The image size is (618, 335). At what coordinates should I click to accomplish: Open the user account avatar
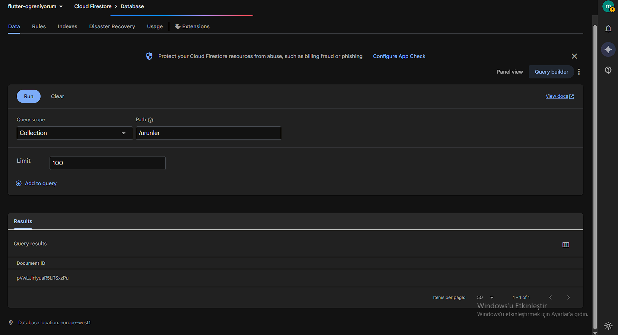coord(608,6)
